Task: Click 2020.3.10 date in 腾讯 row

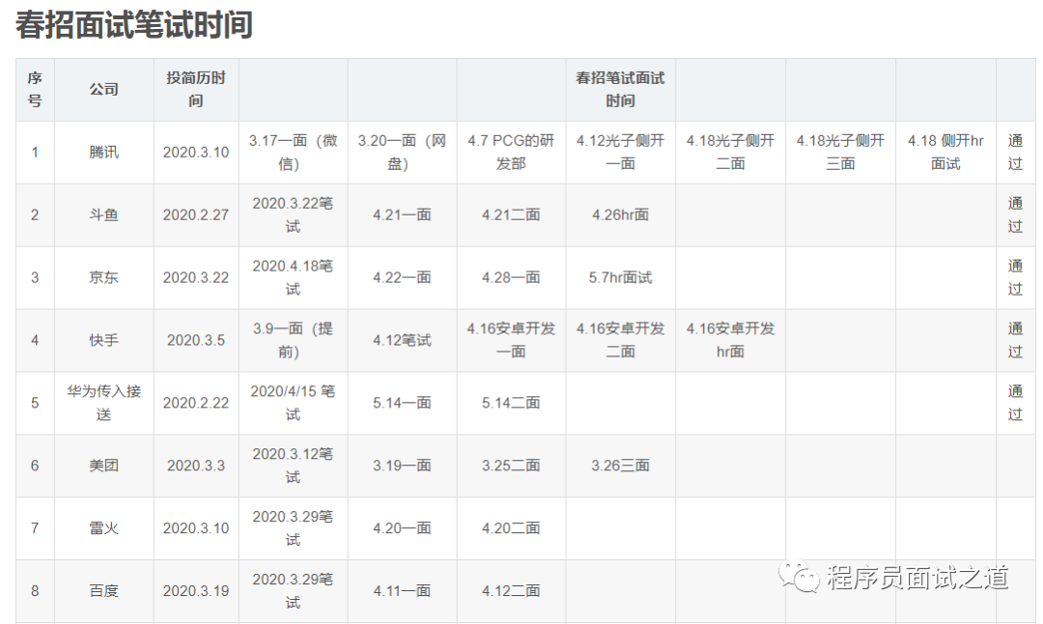Action: coord(195,153)
